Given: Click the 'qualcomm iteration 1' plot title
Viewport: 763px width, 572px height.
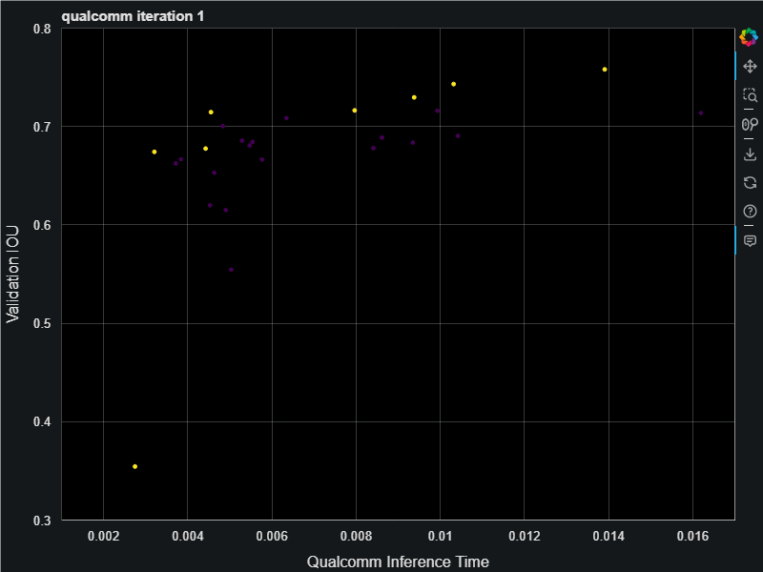Looking at the screenshot, I should [x=132, y=16].
